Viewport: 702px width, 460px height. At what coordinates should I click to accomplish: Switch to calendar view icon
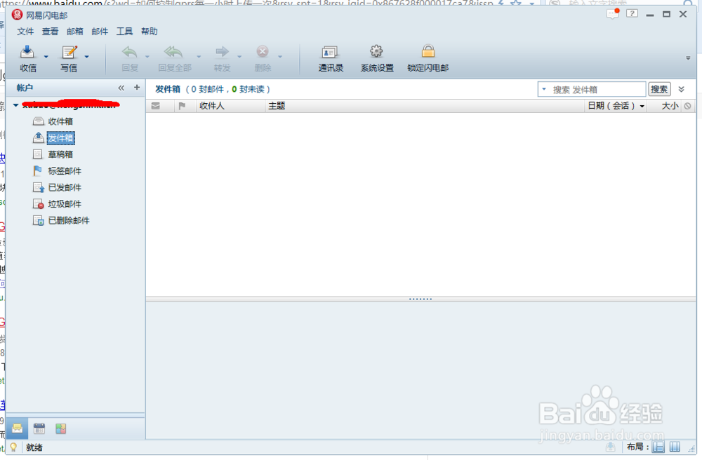click(39, 428)
